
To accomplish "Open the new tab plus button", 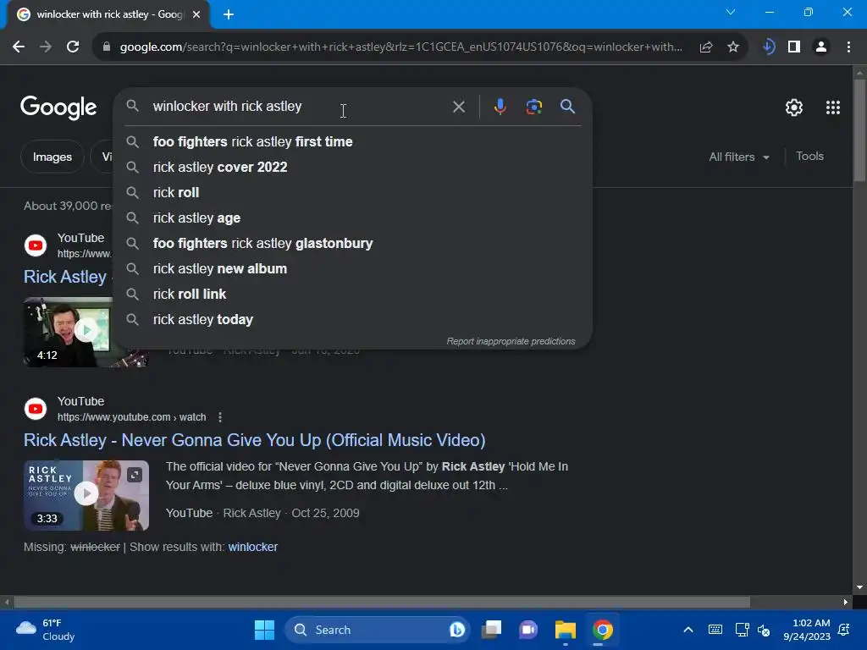I will 229,14.
